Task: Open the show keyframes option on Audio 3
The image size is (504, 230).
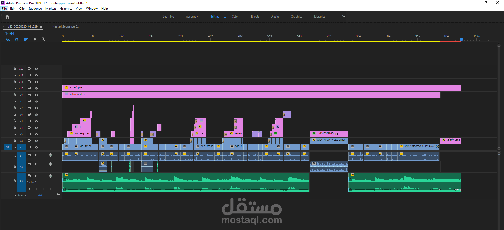Action: pos(29,189)
